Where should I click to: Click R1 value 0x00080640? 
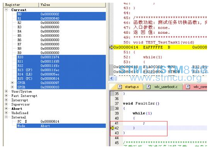coord(50,18)
